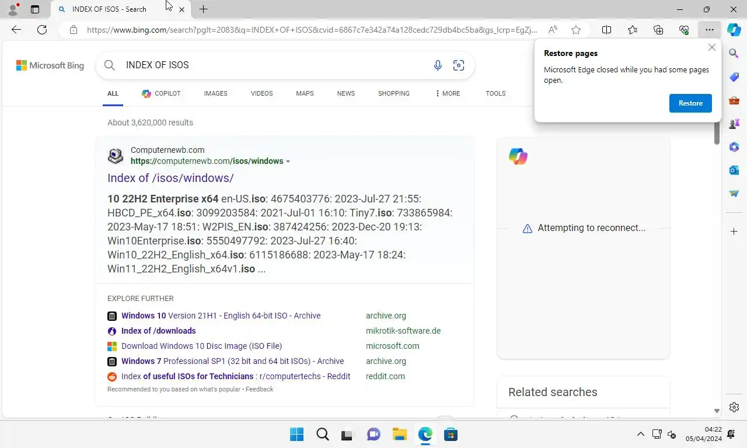Open the profile avatar icon
Screen dimensions: 747x448
(x=13, y=9)
